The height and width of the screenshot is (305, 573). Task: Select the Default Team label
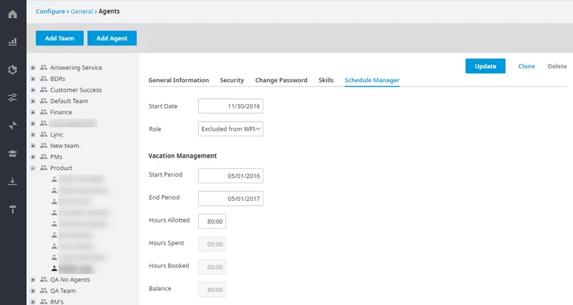(69, 101)
